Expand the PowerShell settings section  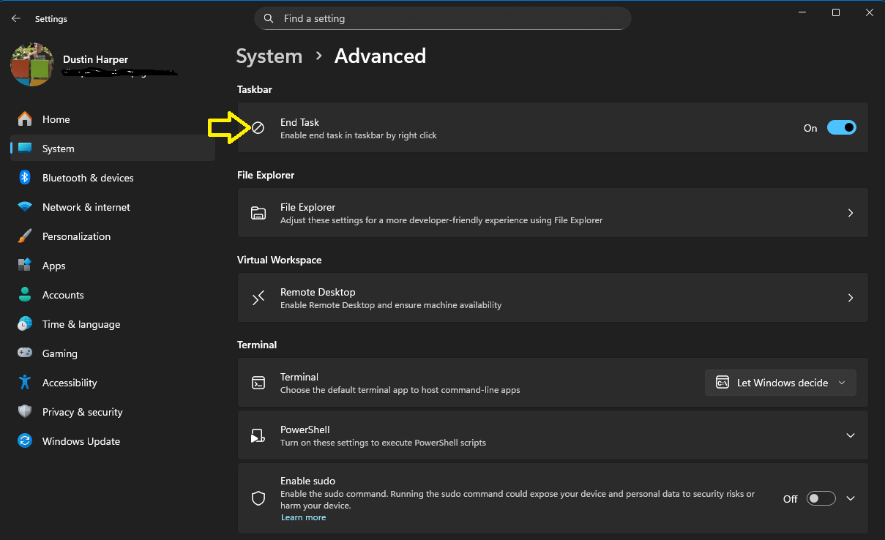850,435
